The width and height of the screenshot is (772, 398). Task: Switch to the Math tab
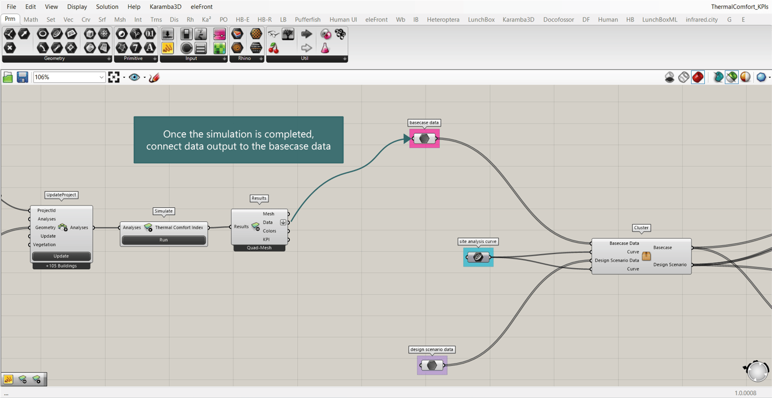tap(31, 19)
